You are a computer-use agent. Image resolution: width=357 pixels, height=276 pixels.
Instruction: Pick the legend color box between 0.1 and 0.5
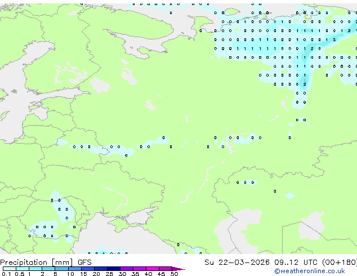[10, 269]
